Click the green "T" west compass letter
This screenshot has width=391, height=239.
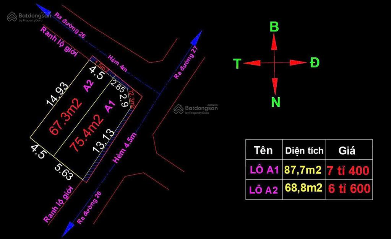pos(237,64)
